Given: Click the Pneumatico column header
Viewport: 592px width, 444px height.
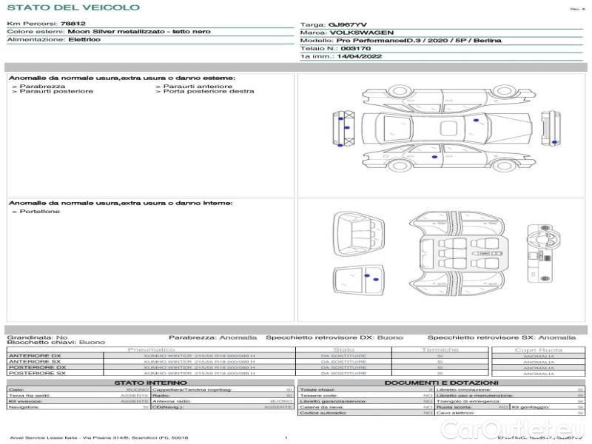Looking at the screenshot, I should pyautogui.click(x=152, y=349).
